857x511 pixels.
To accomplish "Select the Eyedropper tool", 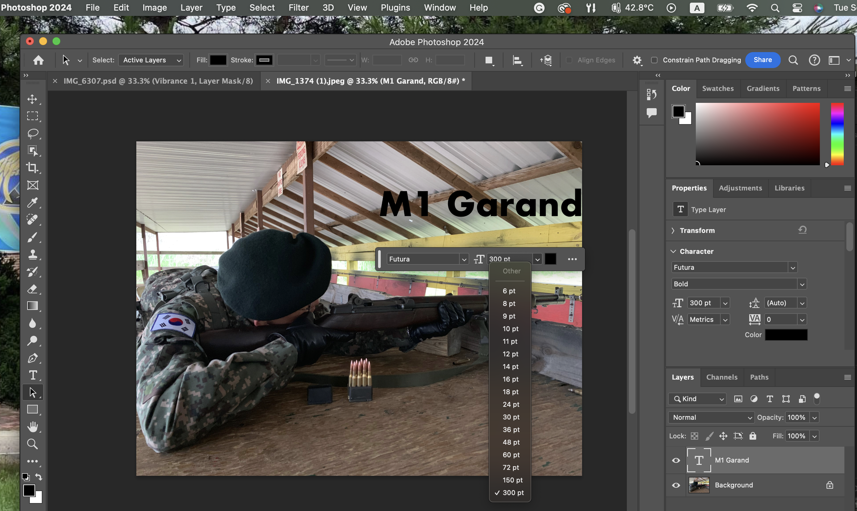I will click(x=33, y=202).
